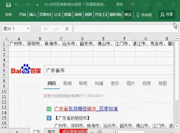The height and width of the screenshot is (133, 180).
Task: Switch to the 省市 sheet tab
Action: 51,132
